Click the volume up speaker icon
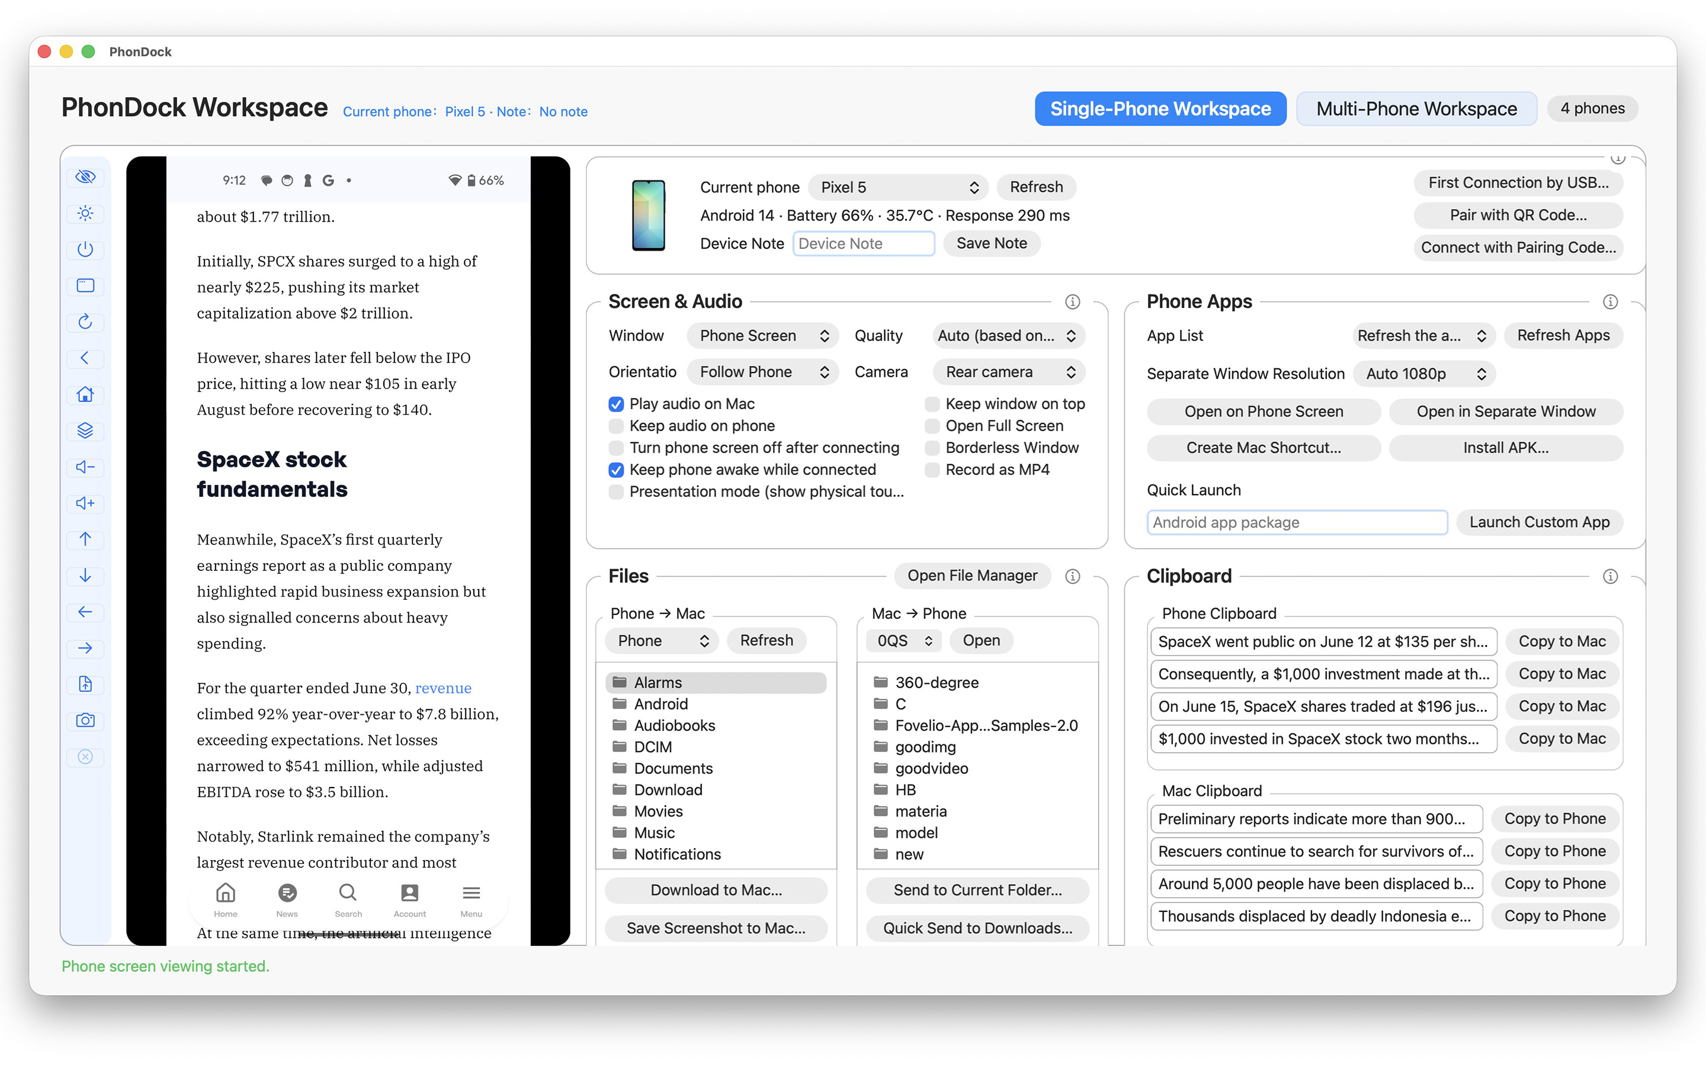Screen dimensions: 1706x1066 point(85,503)
